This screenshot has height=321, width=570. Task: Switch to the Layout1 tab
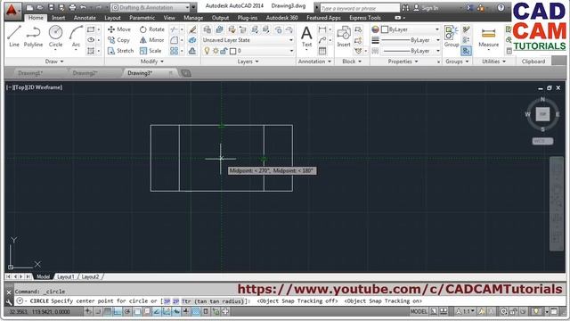pos(66,277)
